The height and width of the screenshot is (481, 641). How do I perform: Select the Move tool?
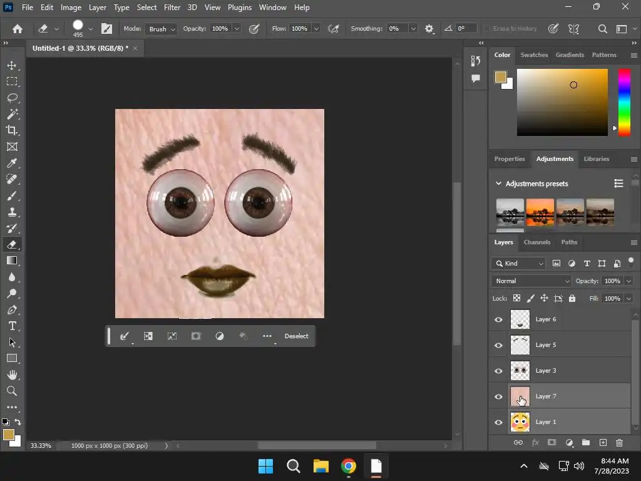pos(12,65)
